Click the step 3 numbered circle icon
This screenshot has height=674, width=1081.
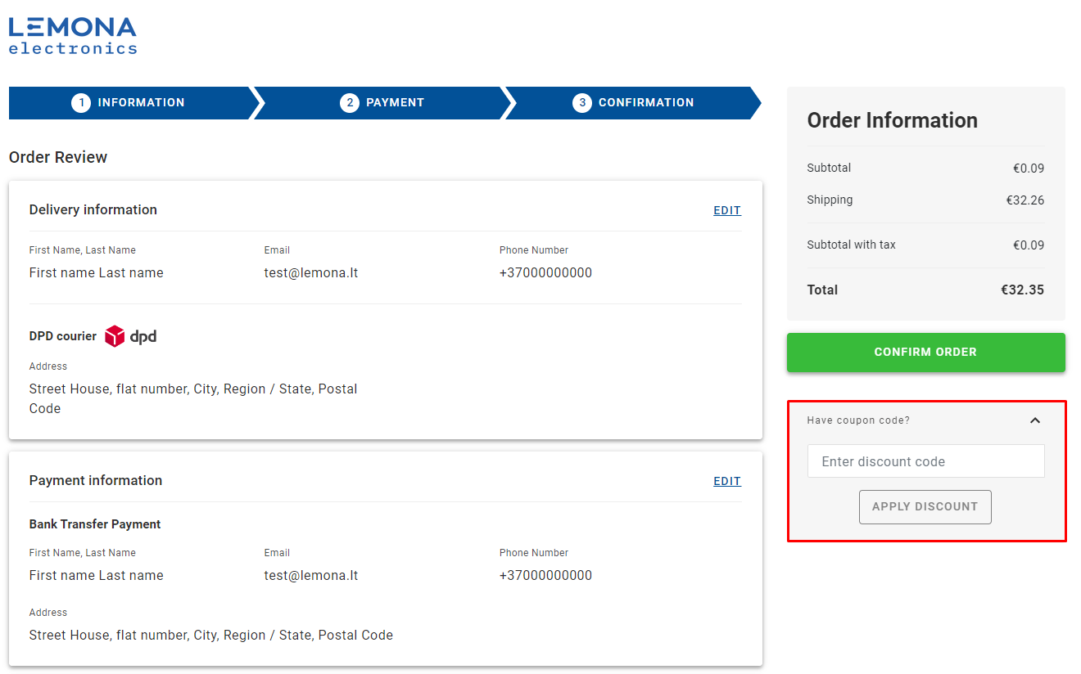582,102
